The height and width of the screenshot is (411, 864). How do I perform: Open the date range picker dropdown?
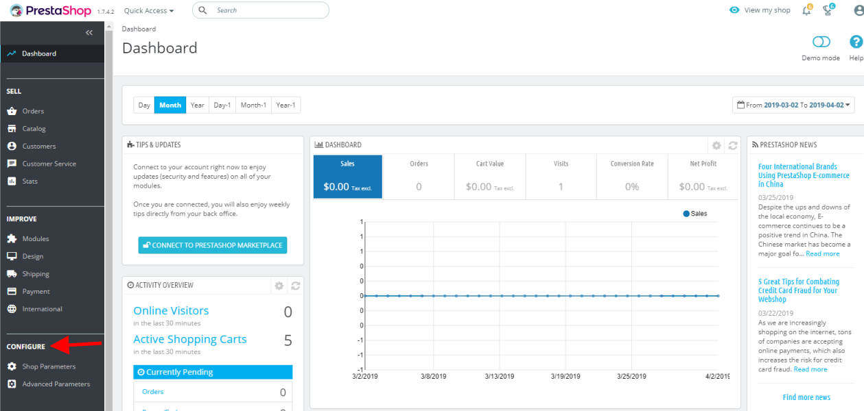[x=793, y=105]
